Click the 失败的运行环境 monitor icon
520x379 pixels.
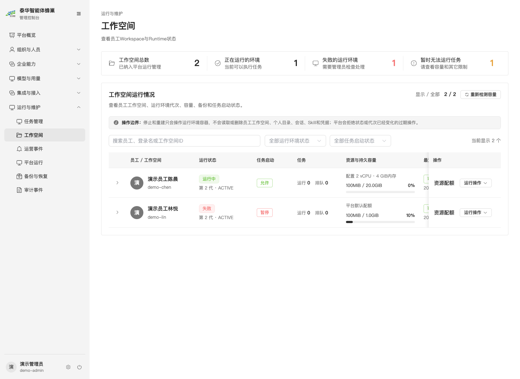point(315,63)
